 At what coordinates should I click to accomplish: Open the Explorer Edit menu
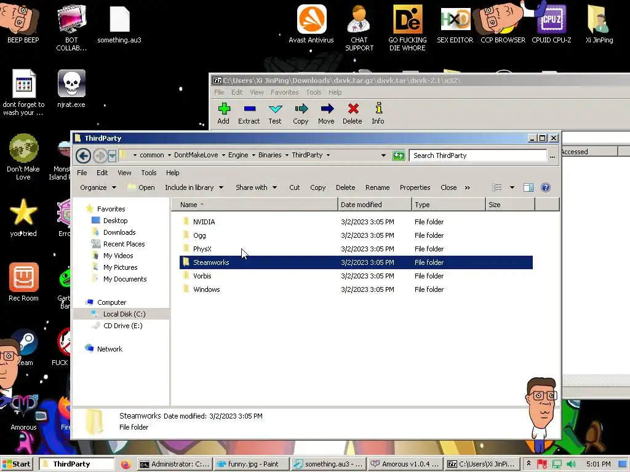coord(102,173)
